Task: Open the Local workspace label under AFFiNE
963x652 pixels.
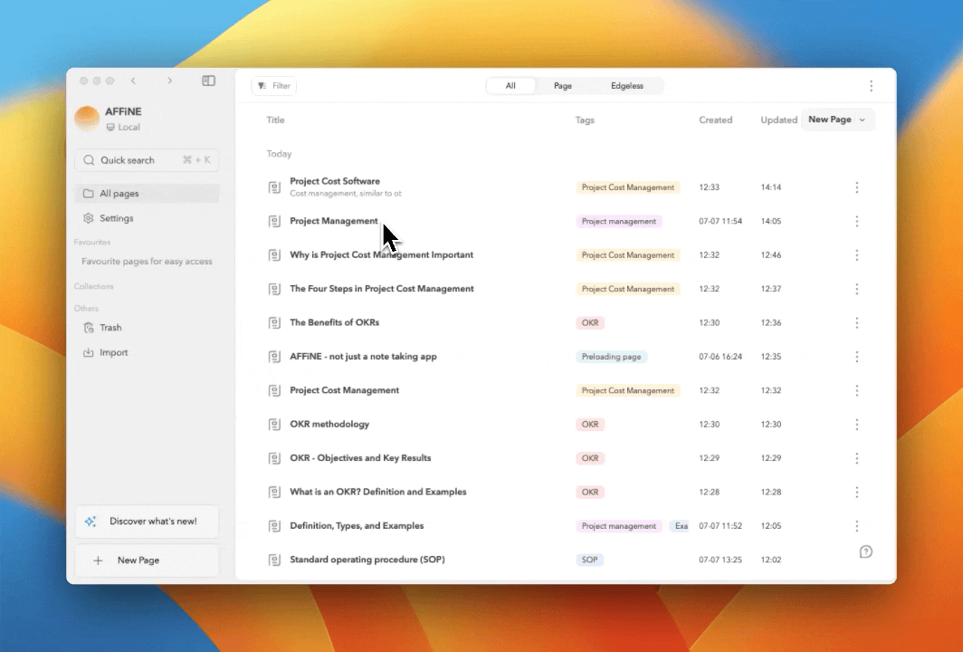Action: [x=123, y=127]
